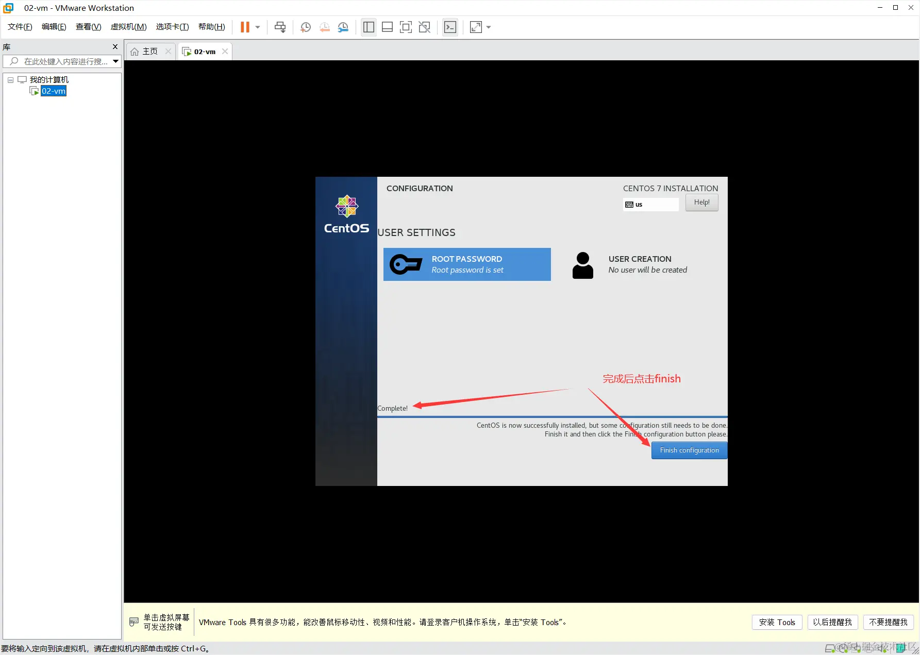
Task: Open the 帮助(H) menu
Action: 212,27
